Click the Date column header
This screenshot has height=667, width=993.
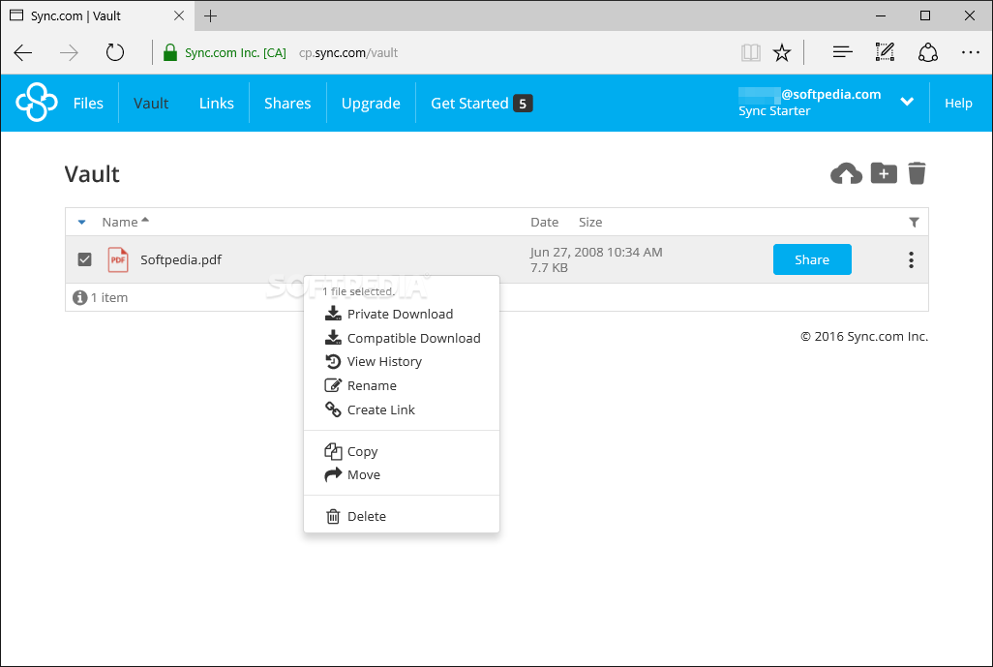tap(544, 223)
